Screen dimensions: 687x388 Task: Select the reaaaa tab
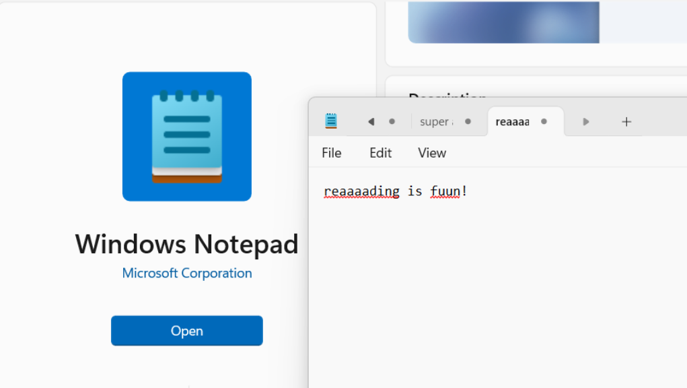click(513, 121)
